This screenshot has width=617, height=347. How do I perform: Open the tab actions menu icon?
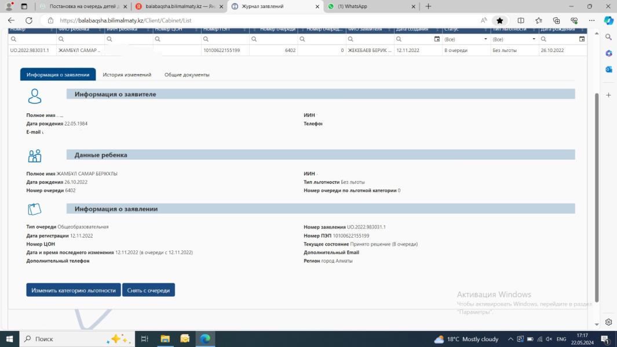click(x=24, y=6)
